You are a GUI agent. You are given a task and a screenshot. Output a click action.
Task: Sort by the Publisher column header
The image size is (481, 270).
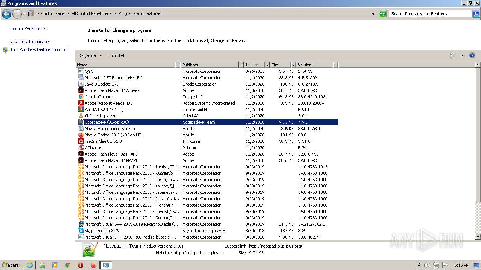point(209,65)
